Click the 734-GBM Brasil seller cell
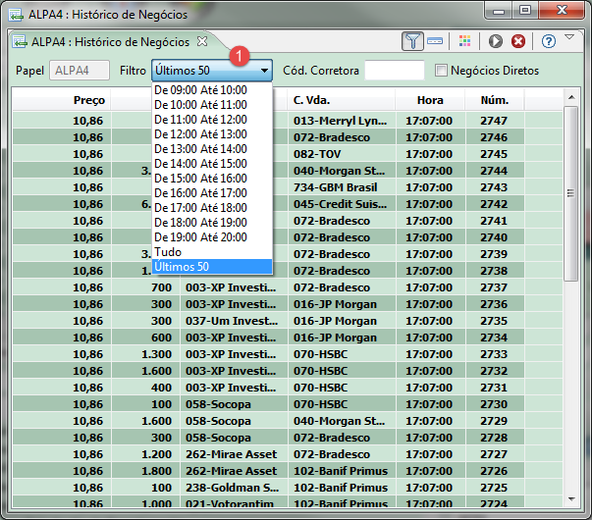Image resolution: width=592 pixels, height=520 pixels. 342,187
